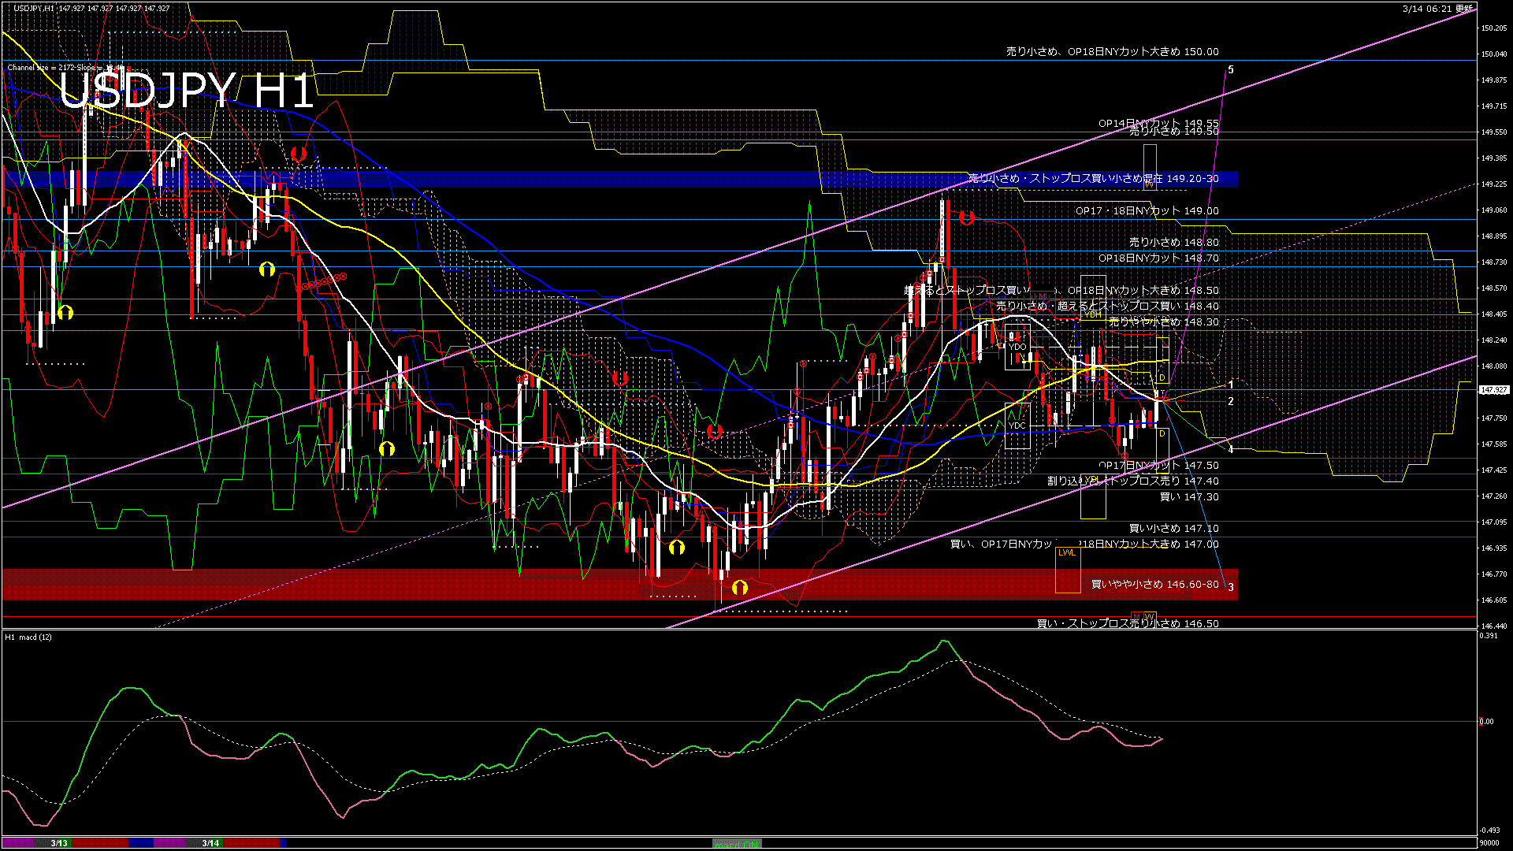
Task: Select the 3/13 date marker
Action: 59,843
